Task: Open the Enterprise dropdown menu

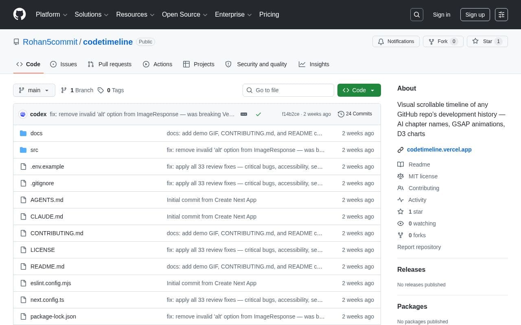Action: click(233, 15)
